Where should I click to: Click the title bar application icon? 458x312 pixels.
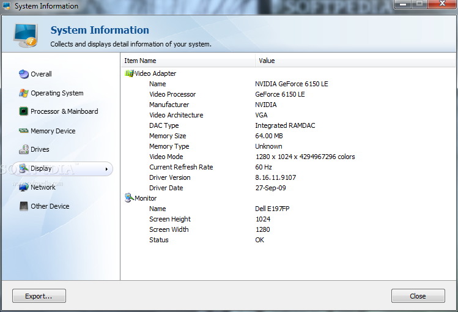coord(7,6)
